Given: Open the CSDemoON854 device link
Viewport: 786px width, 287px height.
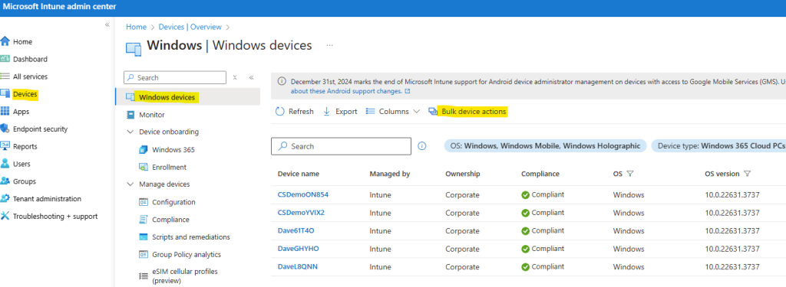Looking at the screenshot, I should pyautogui.click(x=302, y=194).
